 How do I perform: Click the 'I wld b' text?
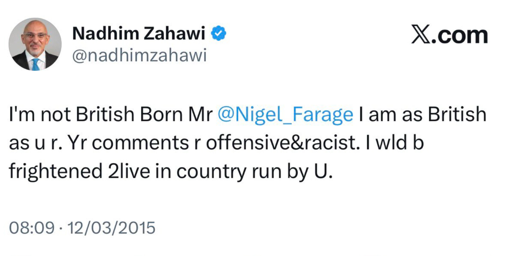[x=394, y=143]
